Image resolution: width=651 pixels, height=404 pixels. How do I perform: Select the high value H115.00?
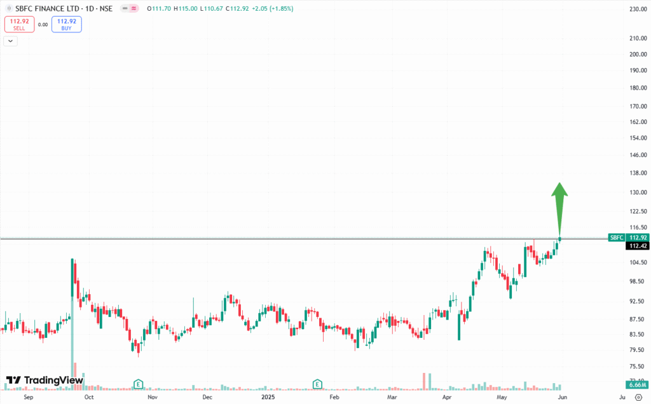click(x=185, y=8)
